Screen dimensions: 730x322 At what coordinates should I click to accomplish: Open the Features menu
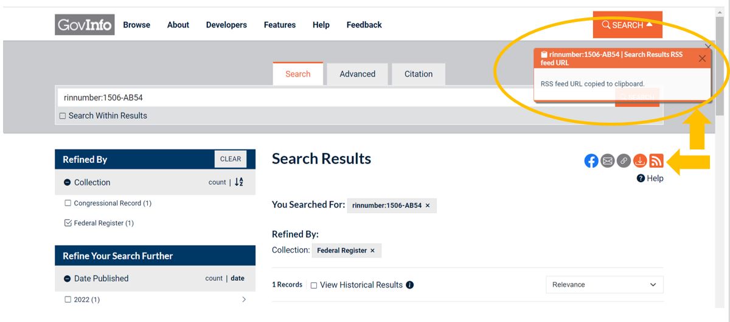tap(280, 25)
